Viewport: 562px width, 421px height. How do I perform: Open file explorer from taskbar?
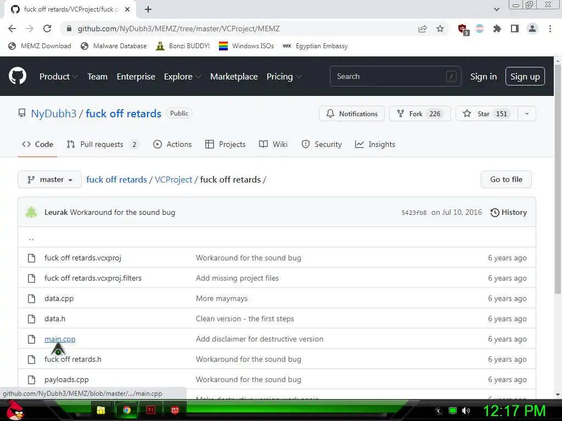(101, 410)
